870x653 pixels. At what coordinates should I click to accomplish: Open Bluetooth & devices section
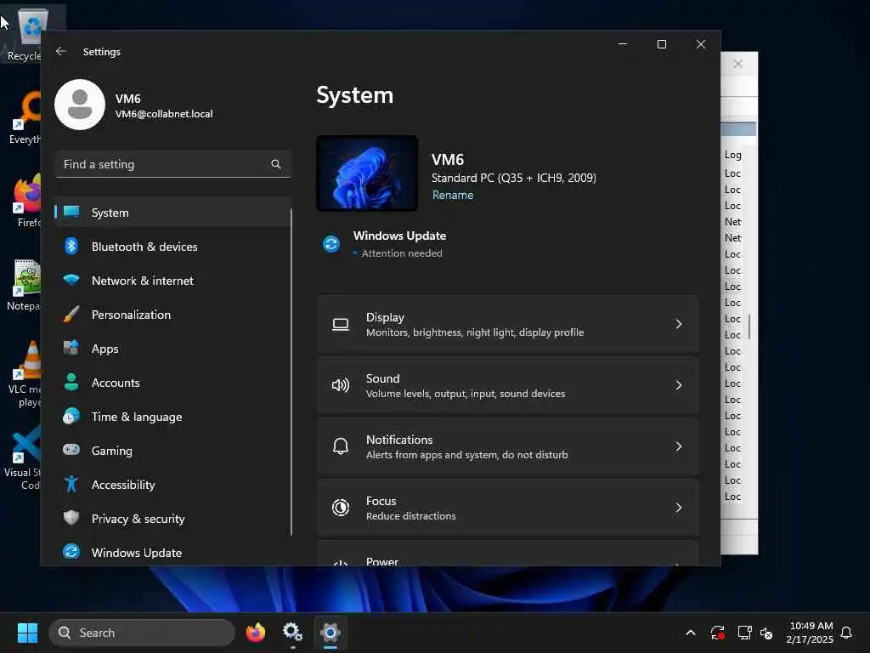172,246
